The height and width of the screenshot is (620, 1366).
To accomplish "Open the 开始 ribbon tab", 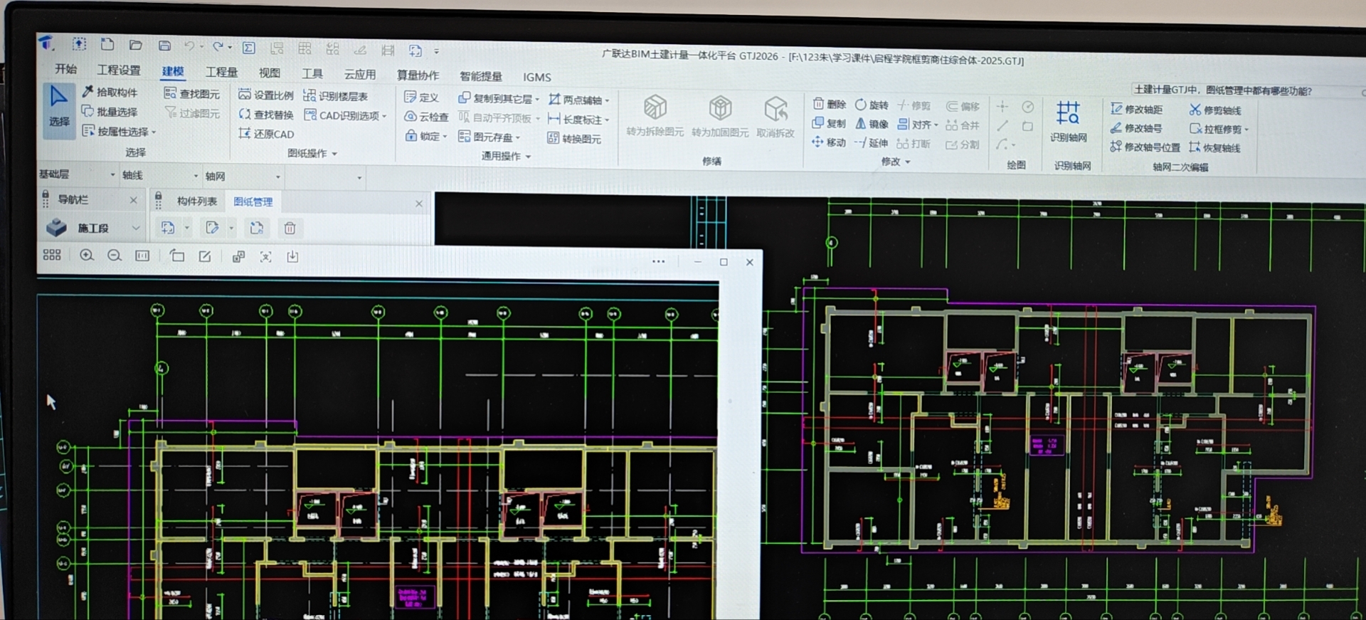I will (65, 68).
